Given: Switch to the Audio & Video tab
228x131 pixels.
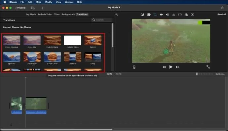Looking at the screenshot, I should click(45, 15).
